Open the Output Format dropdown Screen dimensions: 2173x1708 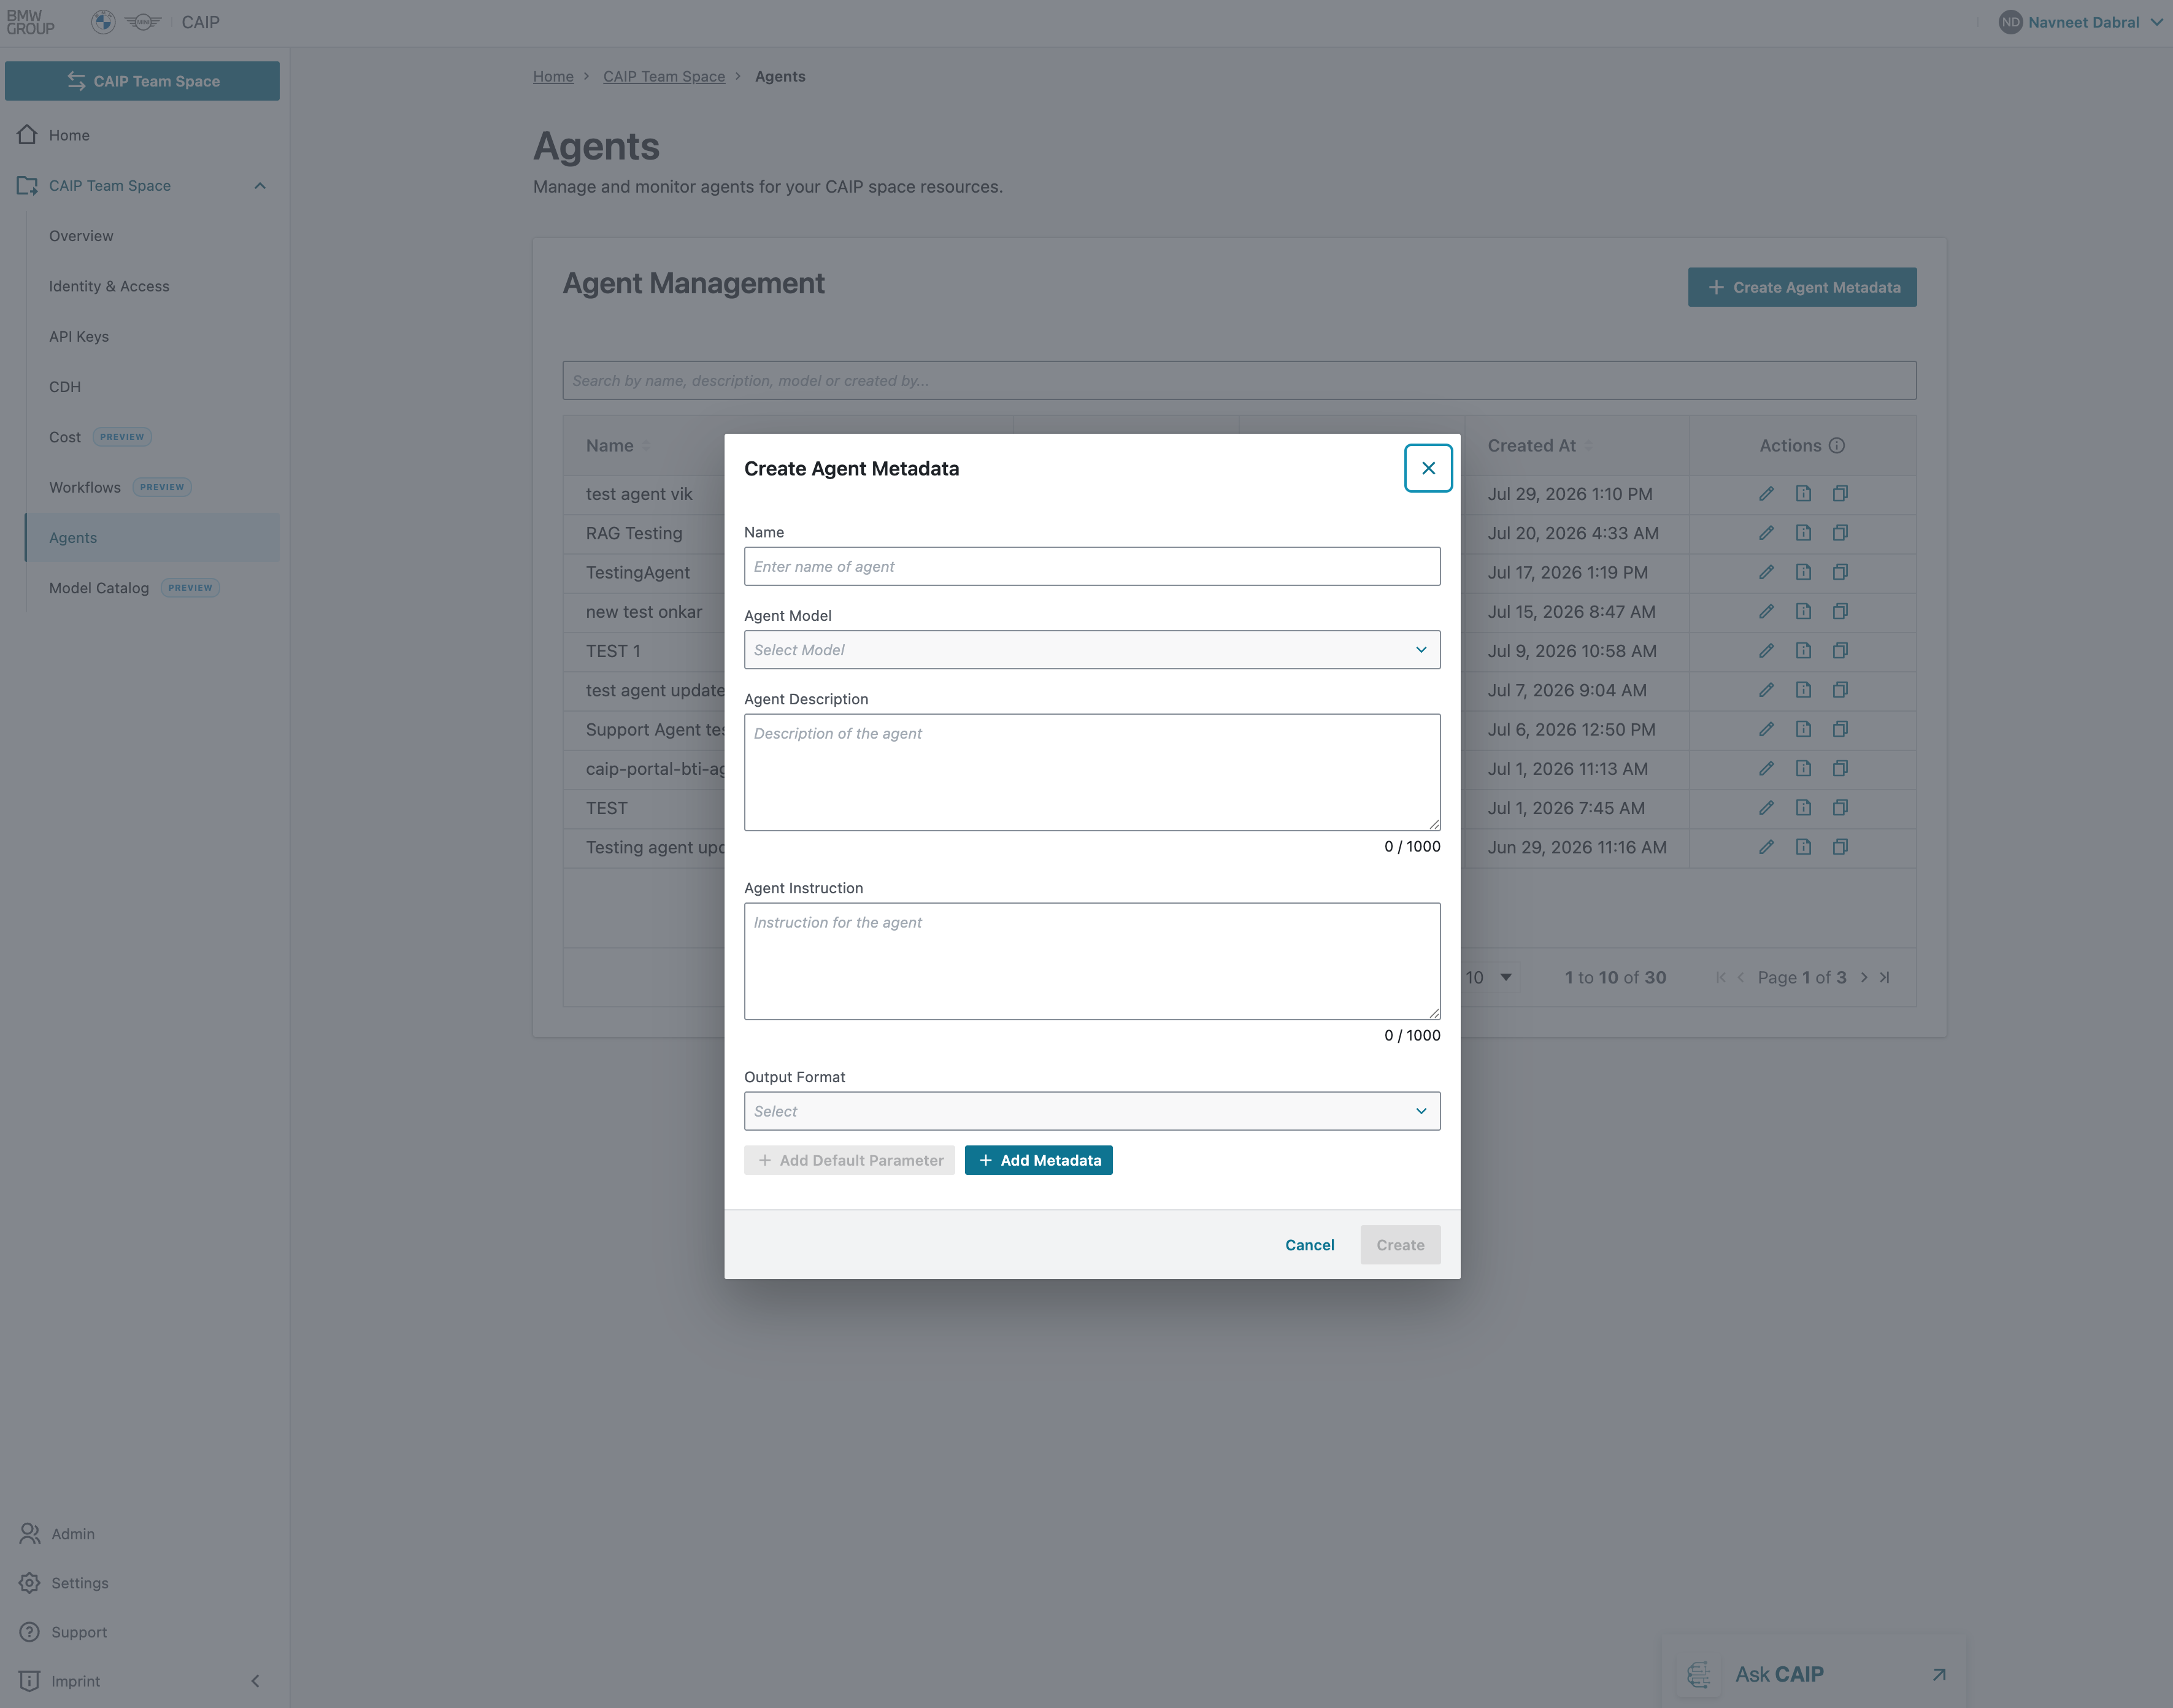tap(1092, 1111)
